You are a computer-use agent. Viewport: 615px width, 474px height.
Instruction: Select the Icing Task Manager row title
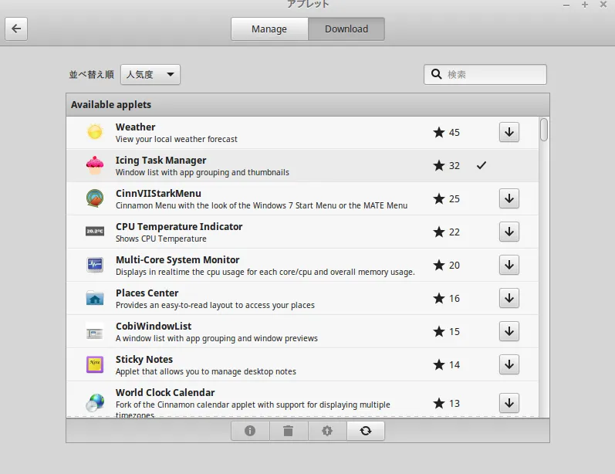(161, 161)
